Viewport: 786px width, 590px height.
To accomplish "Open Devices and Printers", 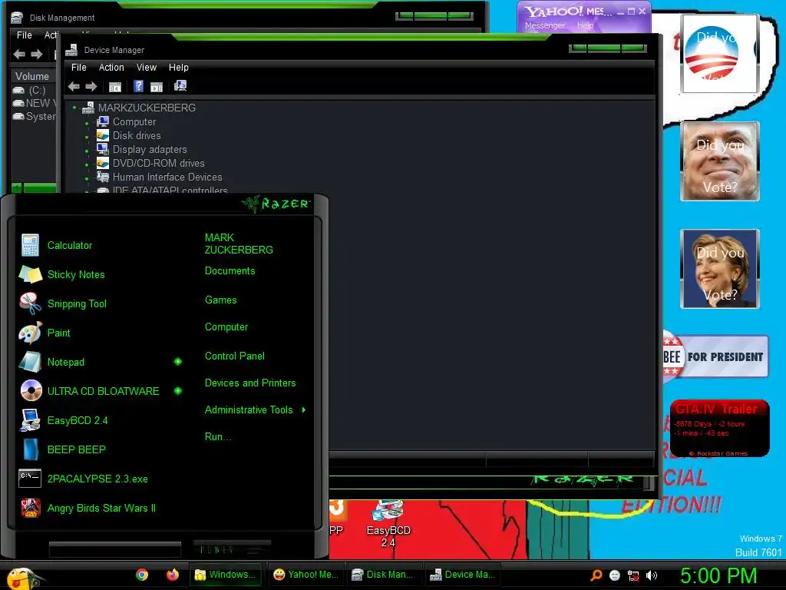I will pyautogui.click(x=250, y=383).
